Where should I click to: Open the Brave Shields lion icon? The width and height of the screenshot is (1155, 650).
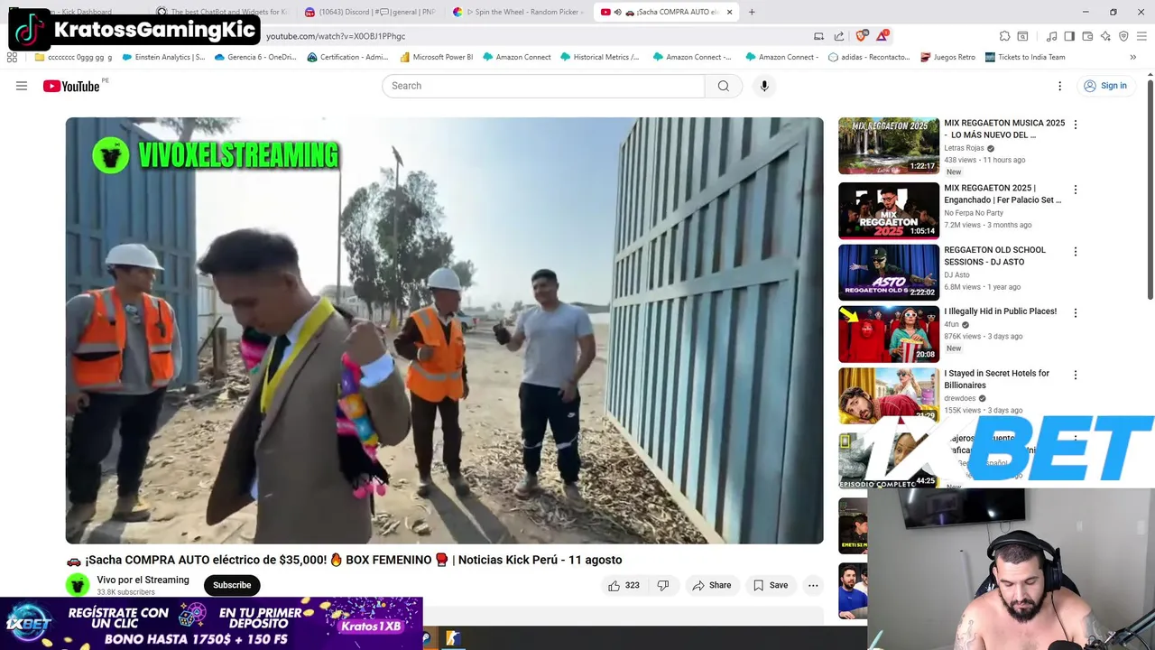coord(862,36)
